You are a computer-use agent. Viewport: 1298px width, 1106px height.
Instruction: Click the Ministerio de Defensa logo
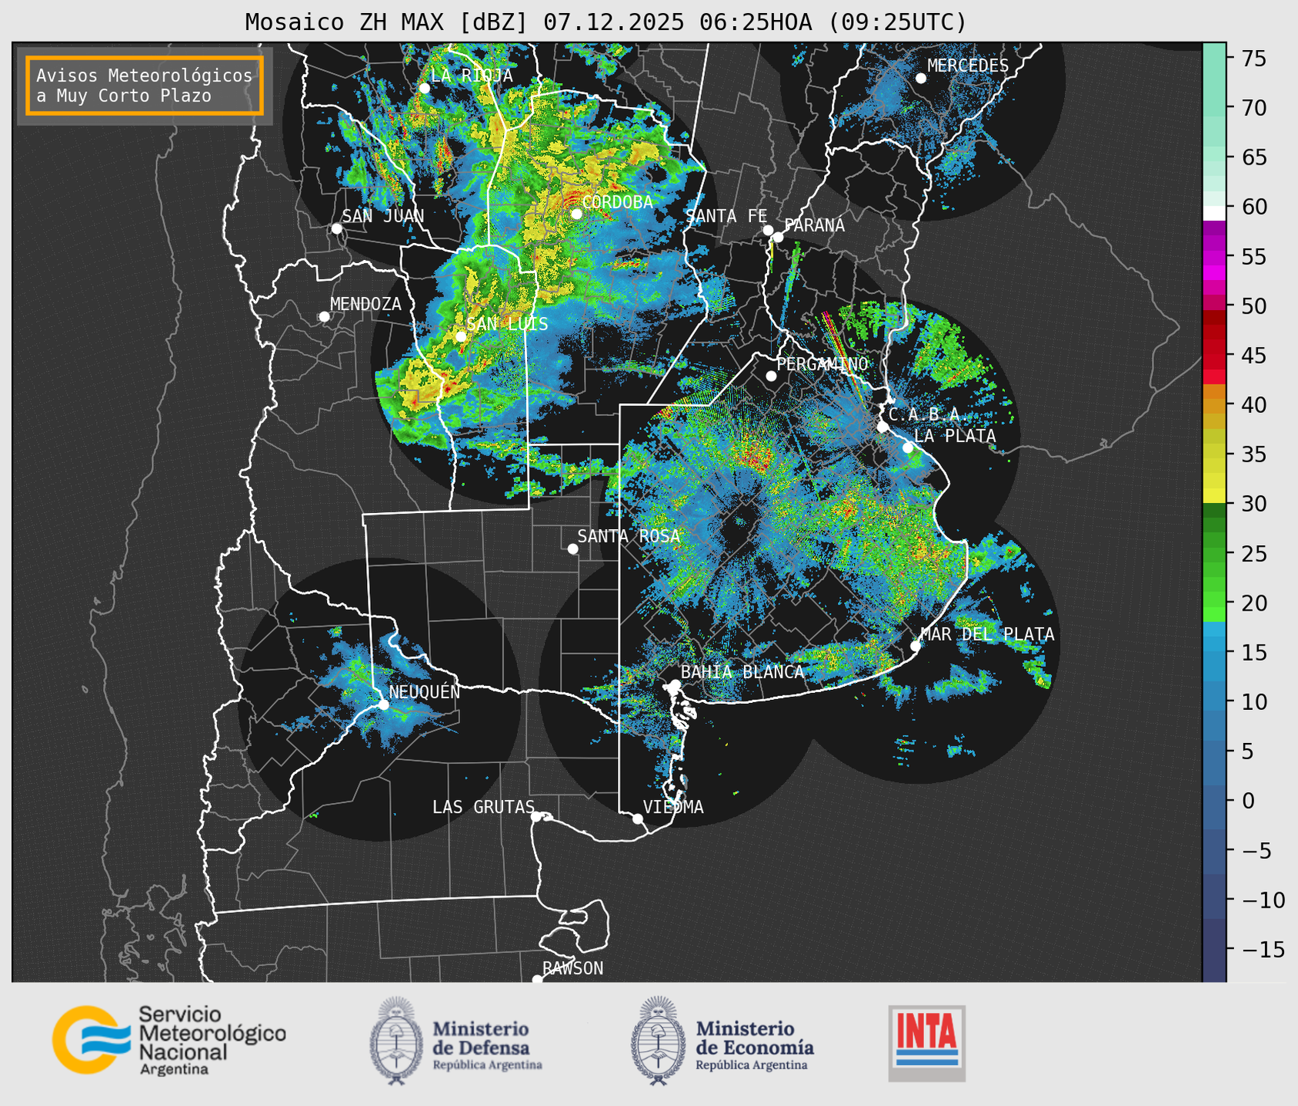456,1040
